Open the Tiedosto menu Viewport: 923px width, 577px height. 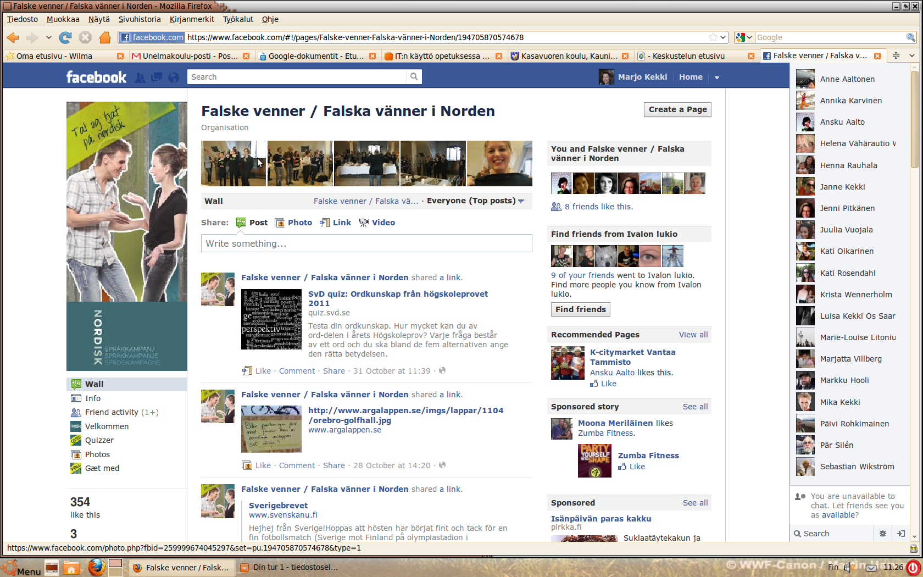tap(23, 19)
